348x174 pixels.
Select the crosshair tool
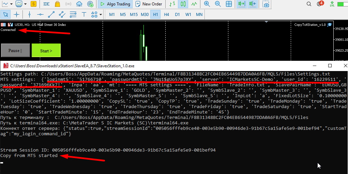click(16, 14)
